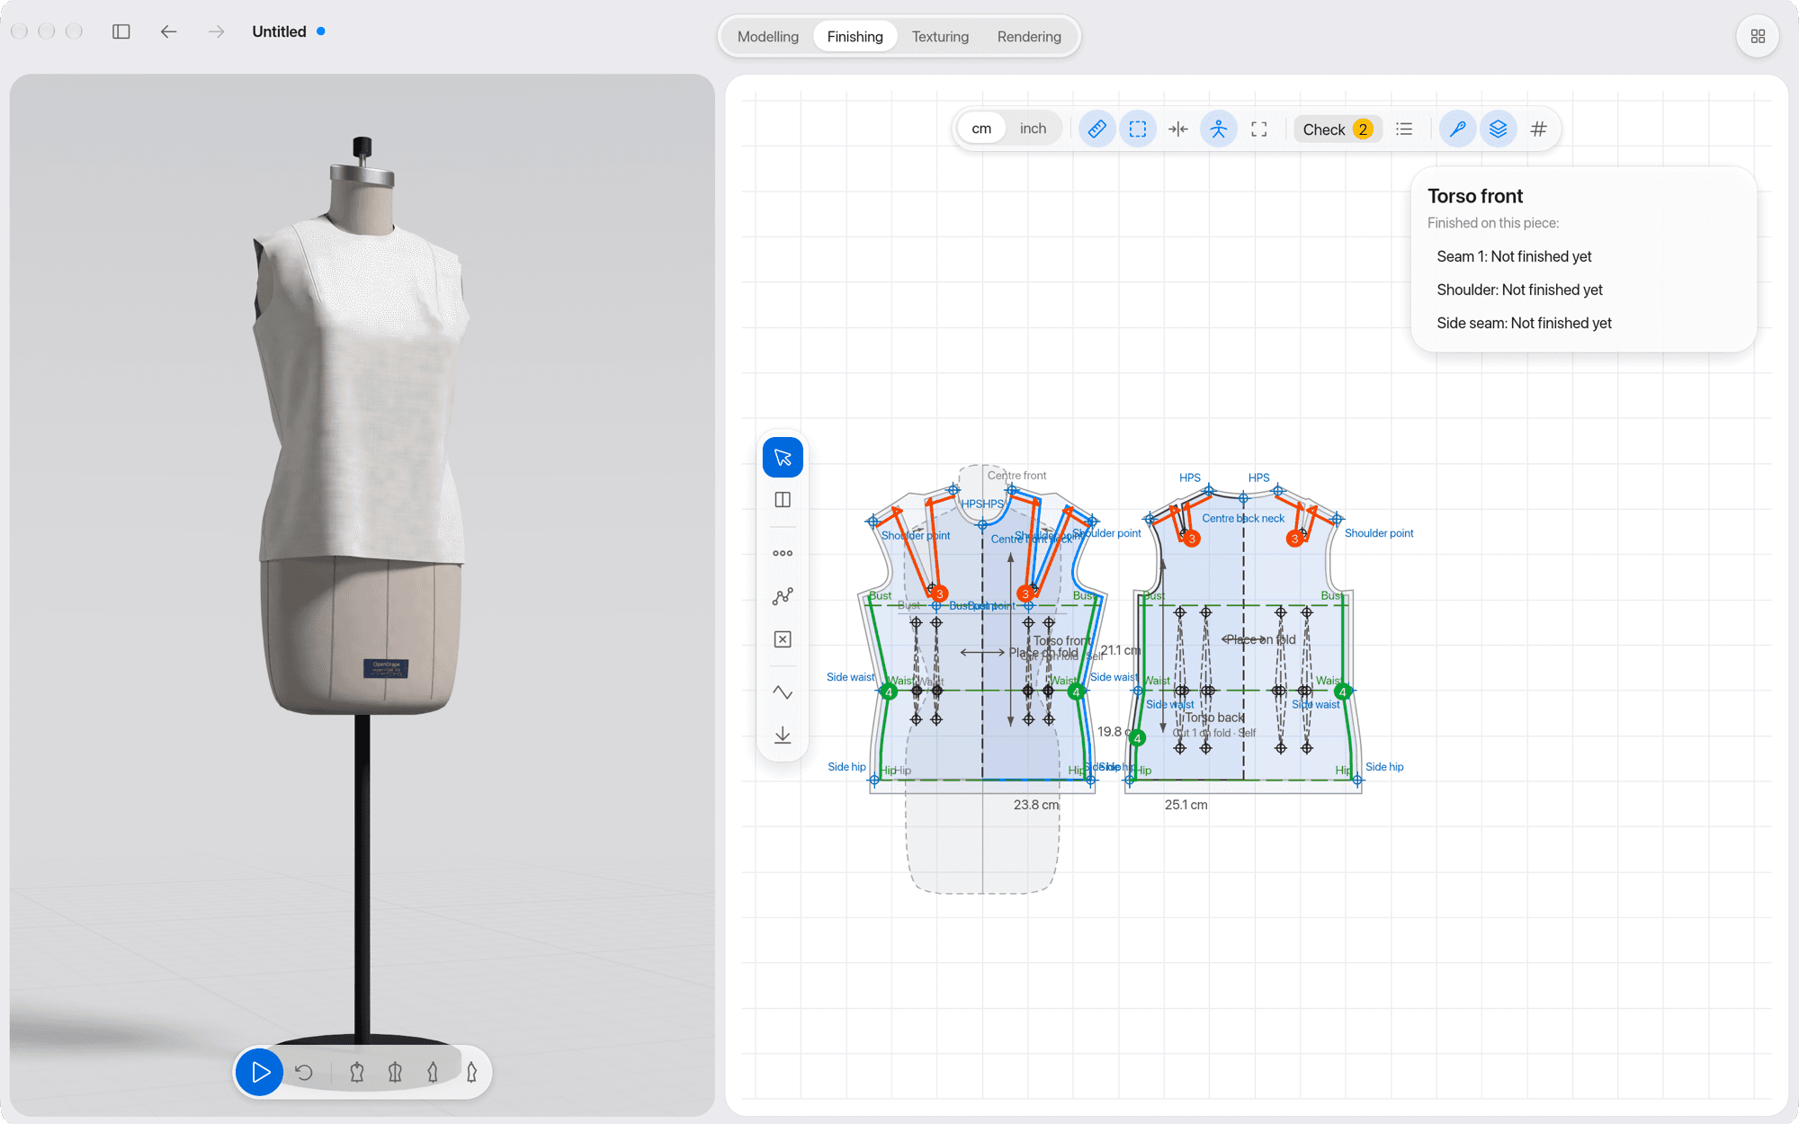Toggle the pin tool in toolbar
1799x1124 pixels.
[x=1458, y=129]
